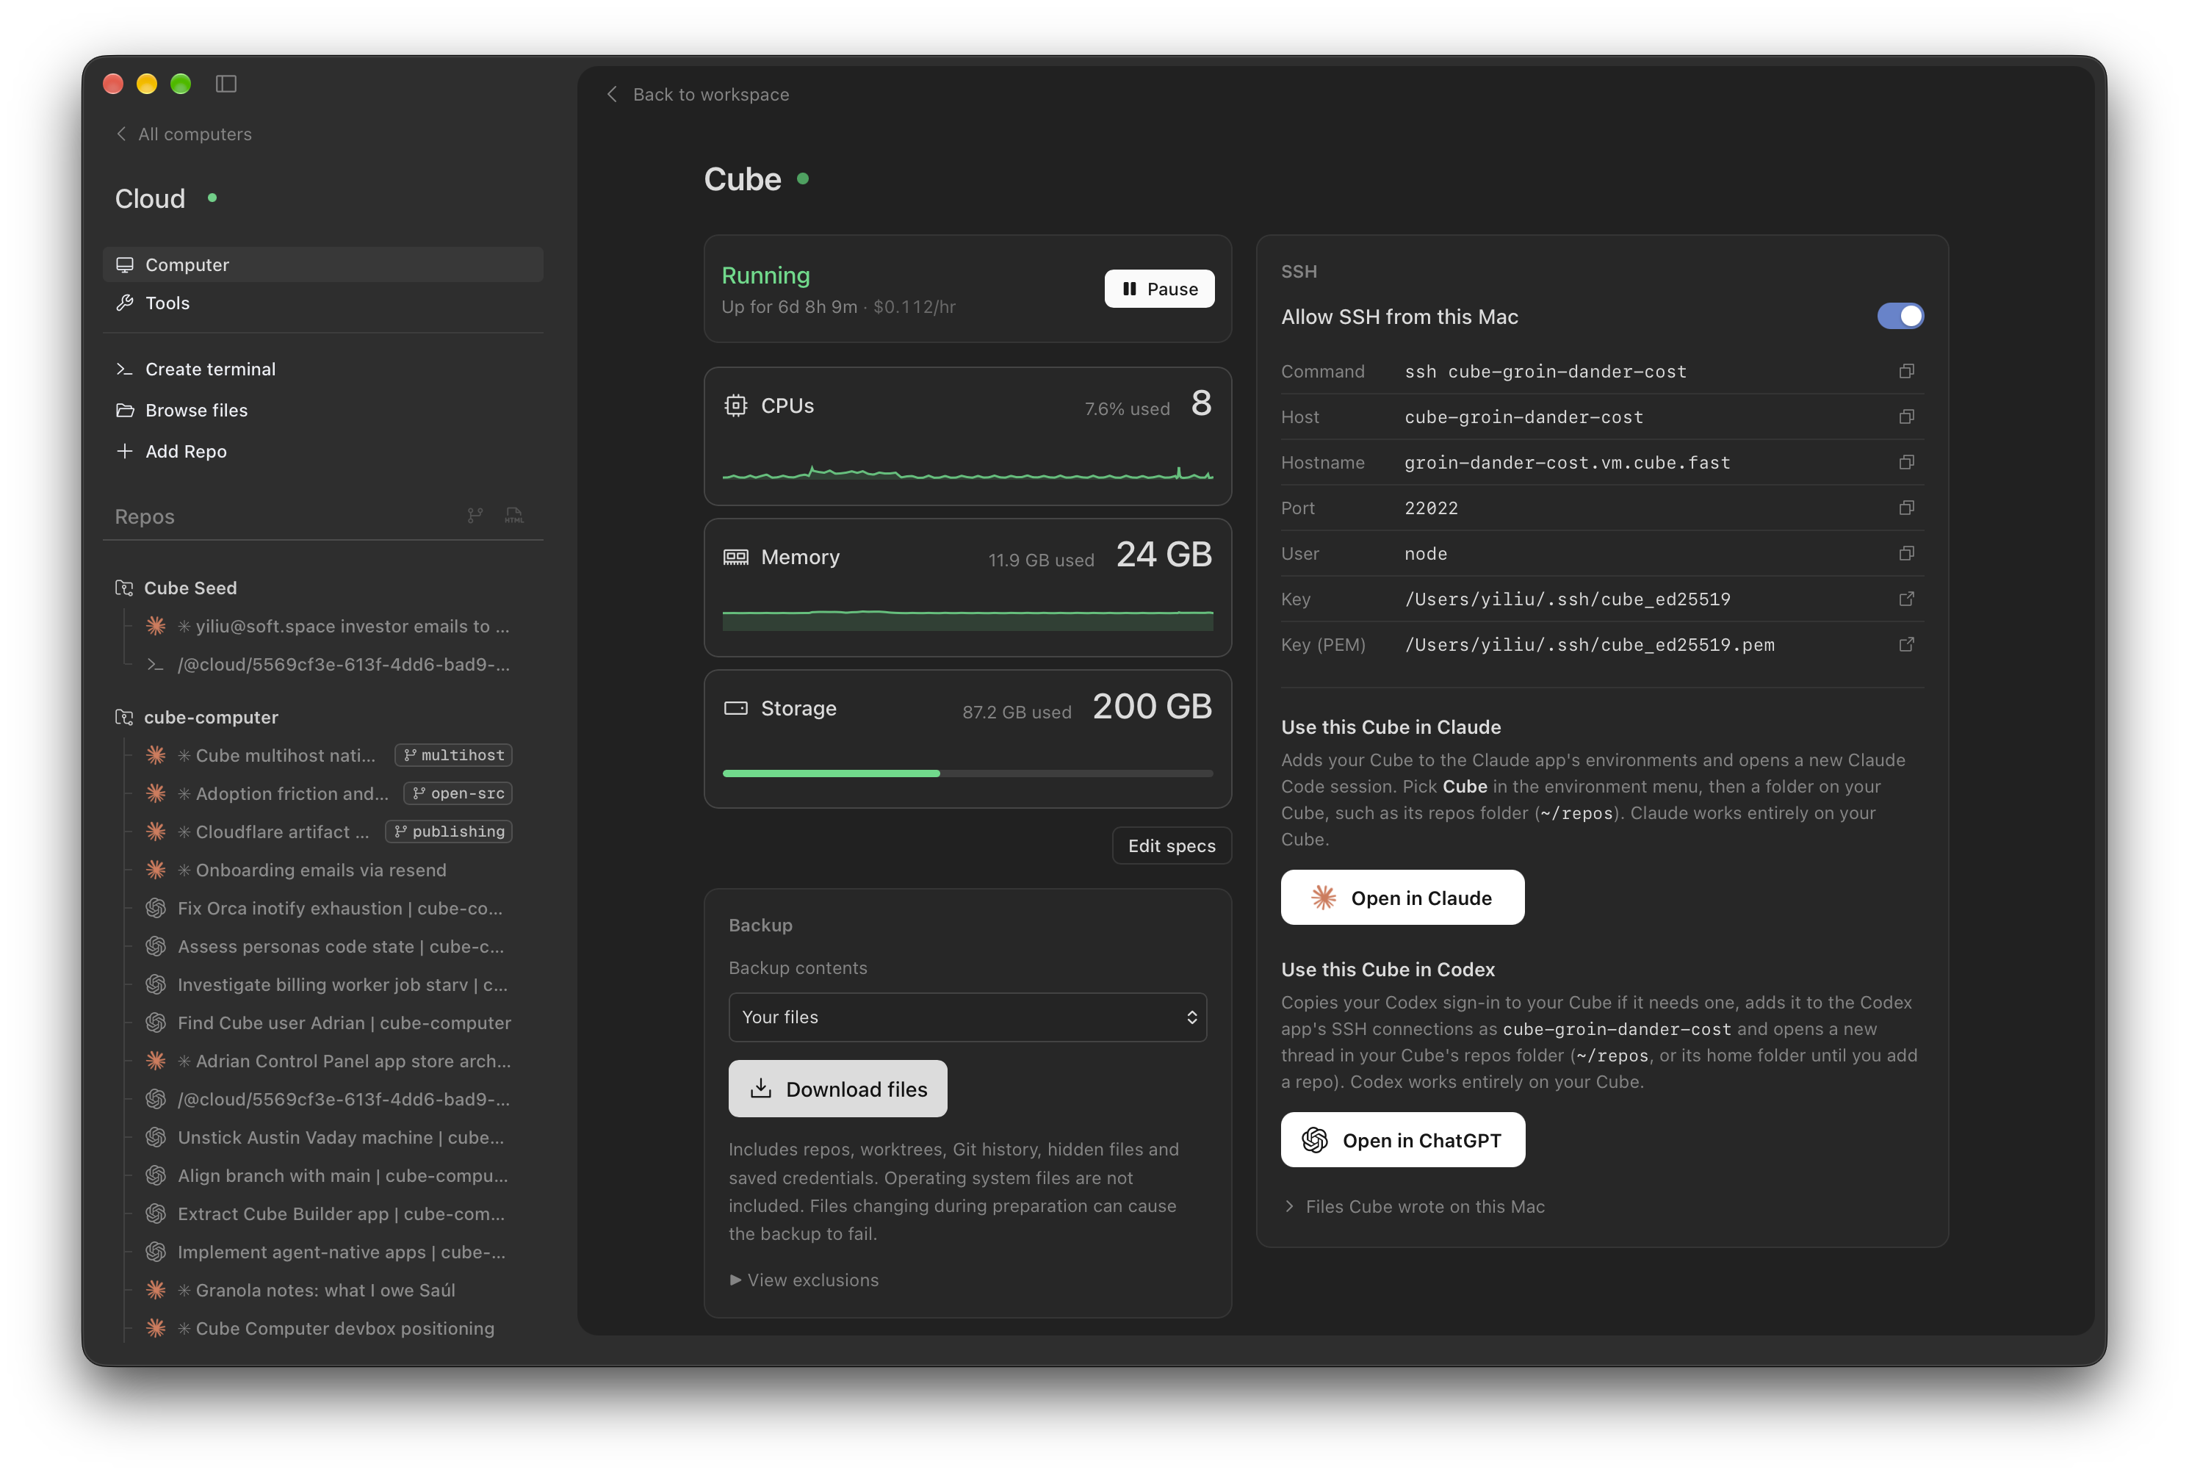This screenshot has height=1475, width=2189.
Task: Open Investigate billing worker job starv session
Action: click(x=342, y=985)
